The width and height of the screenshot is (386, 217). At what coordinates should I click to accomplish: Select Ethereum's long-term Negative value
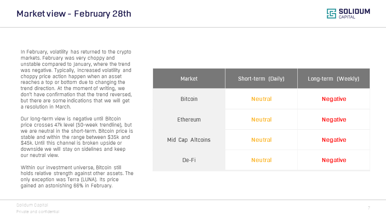[334, 119]
